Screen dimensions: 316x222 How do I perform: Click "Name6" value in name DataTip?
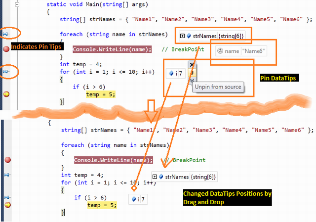(x=253, y=51)
